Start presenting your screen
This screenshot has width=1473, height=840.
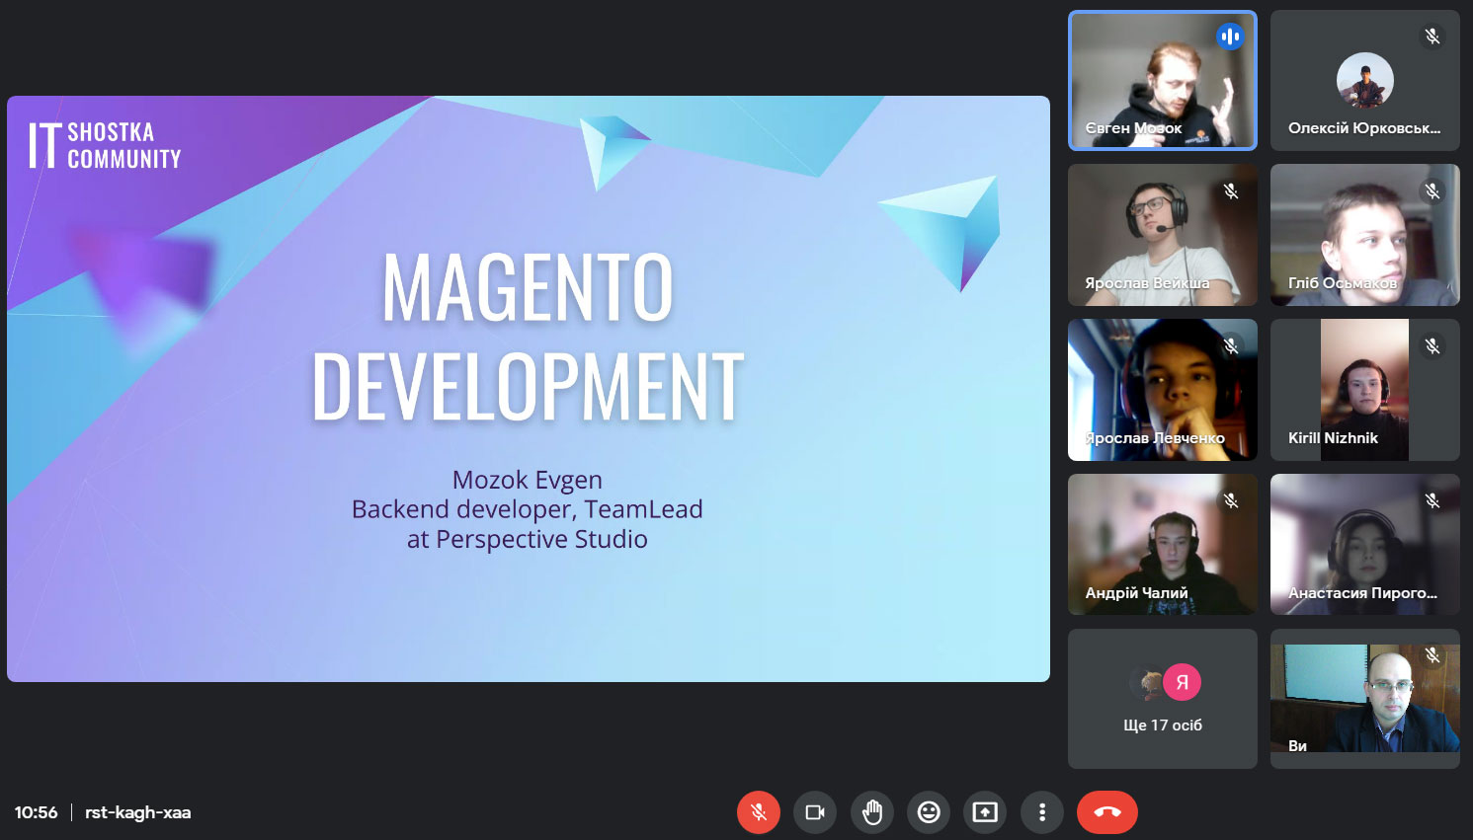985,812
